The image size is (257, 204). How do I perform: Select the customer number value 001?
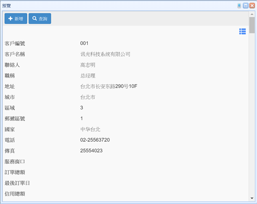coord(84,43)
